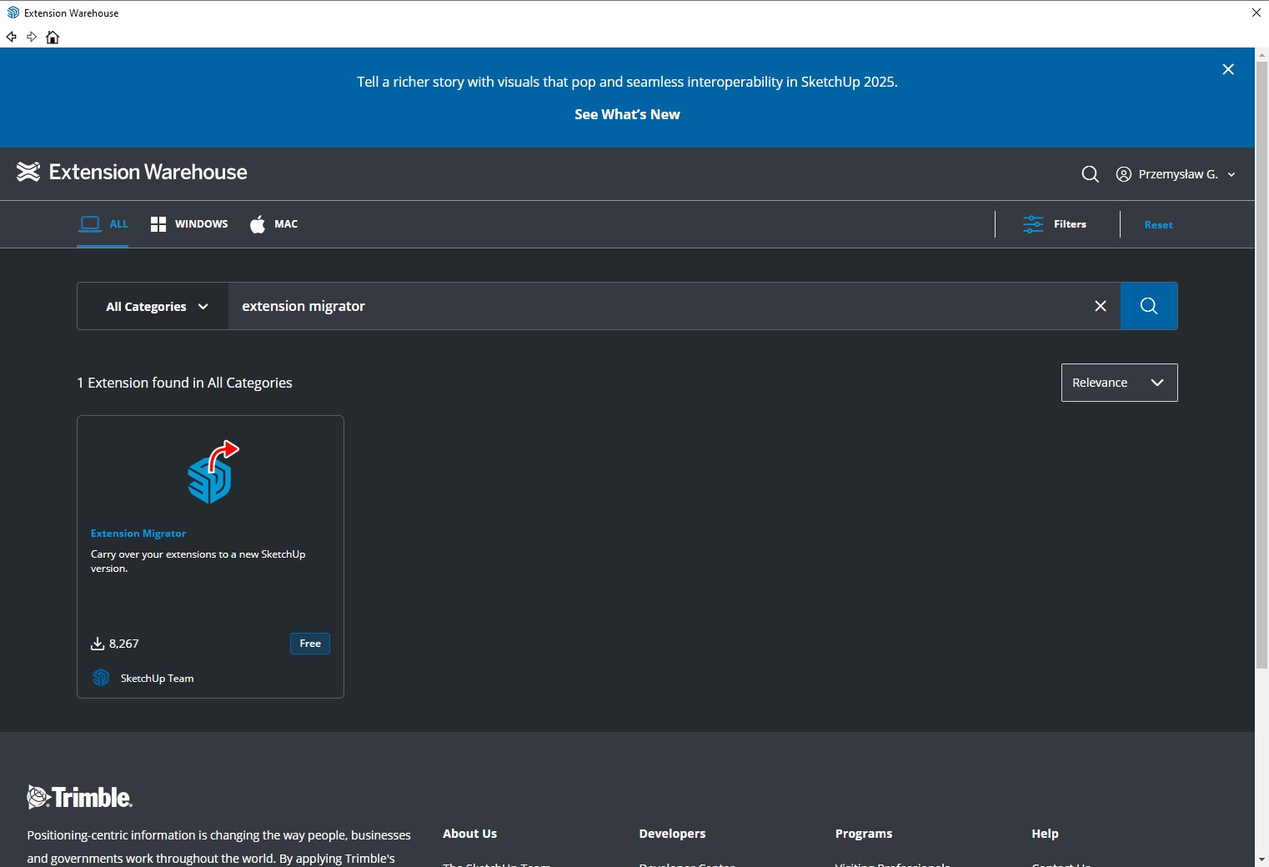
Task: Click the user profile avatar icon
Action: [1124, 174]
